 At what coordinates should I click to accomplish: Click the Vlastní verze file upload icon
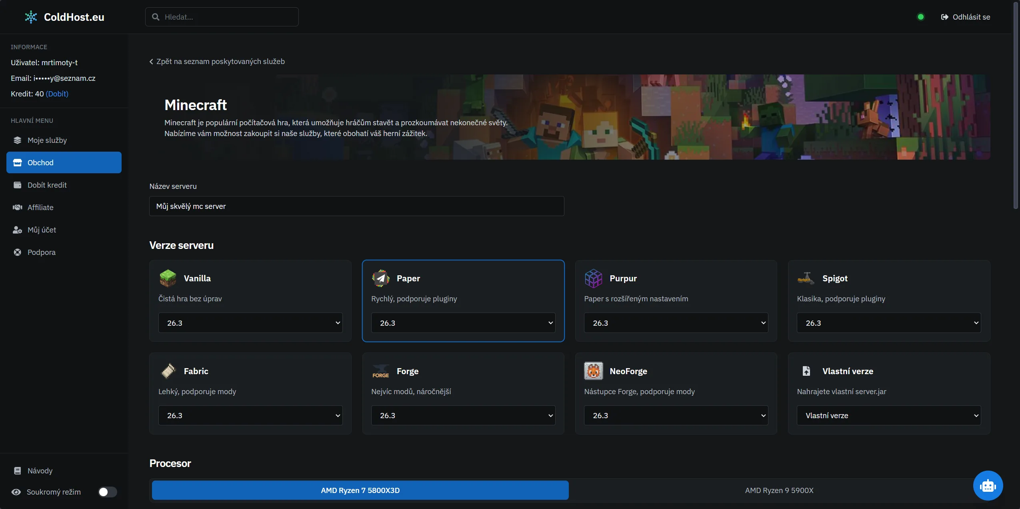(x=806, y=371)
